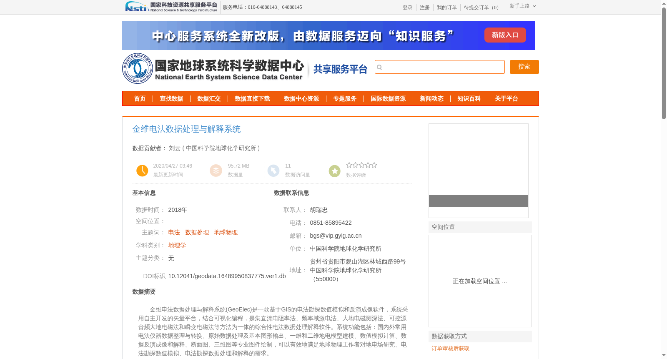Image resolution: width=667 pixels, height=359 pixels.
Task: Open the 首页 menu item
Action: [x=140, y=99]
